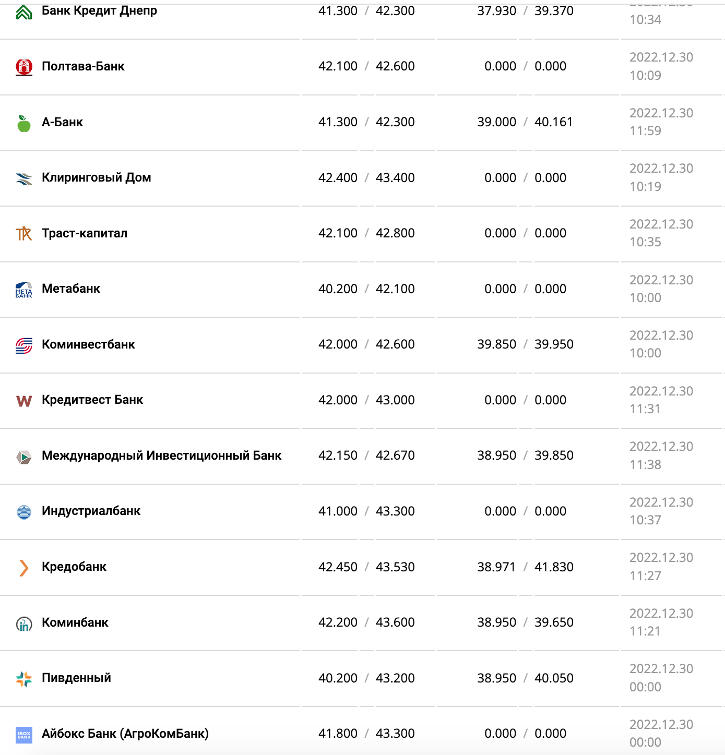
Task: Open the Айбокс Банк (АгроКомБанк) link
Action: [125, 734]
